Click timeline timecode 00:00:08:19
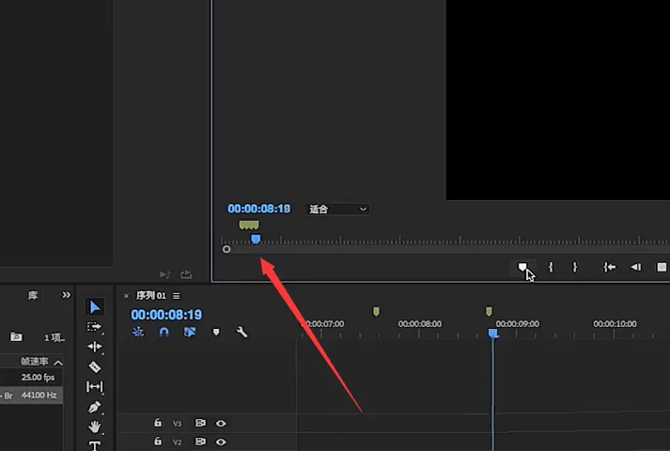This screenshot has width=670, height=451. [x=166, y=315]
